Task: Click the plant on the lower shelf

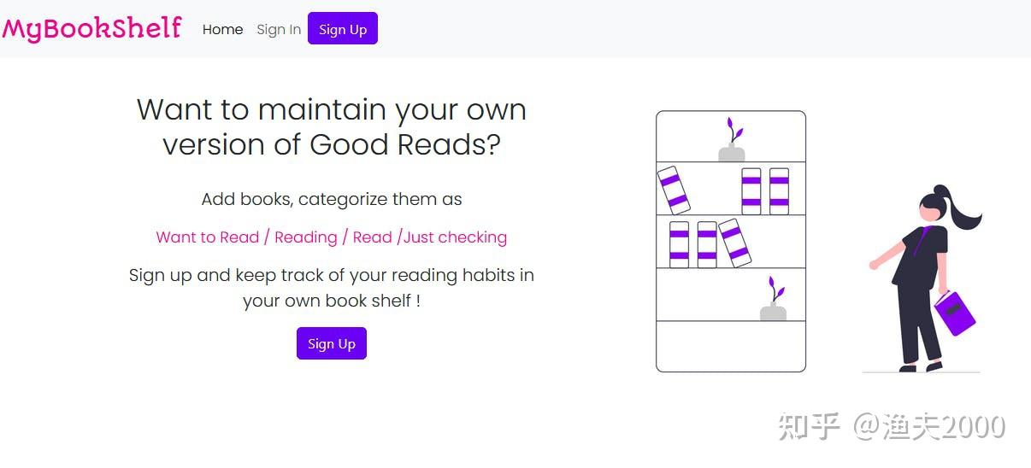Action: coord(773,299)
